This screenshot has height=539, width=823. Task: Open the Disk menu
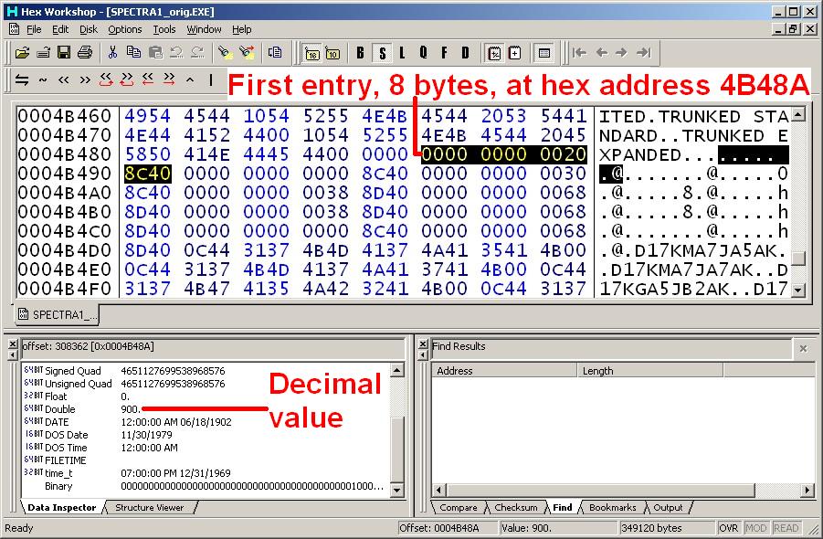coord(89,29)
